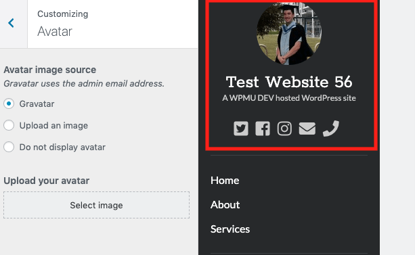Click the Test Website 56 site title
The height and width of the screenshot is (255, 415).
pyautogui.click(x=289, y=82)
